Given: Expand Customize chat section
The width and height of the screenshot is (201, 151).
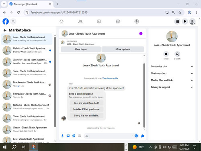Looking at the screenshot, I should coord(172,66).
